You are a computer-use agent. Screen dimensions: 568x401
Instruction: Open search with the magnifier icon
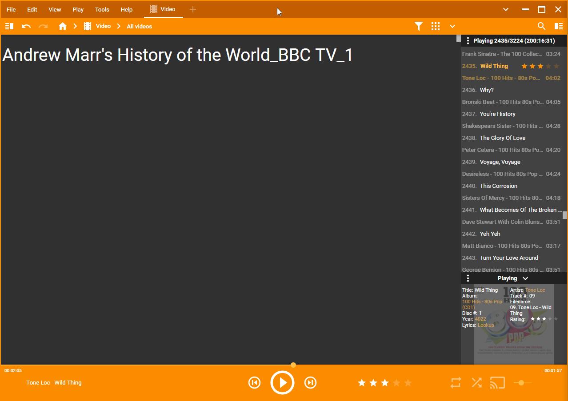(x=541, y=26)
